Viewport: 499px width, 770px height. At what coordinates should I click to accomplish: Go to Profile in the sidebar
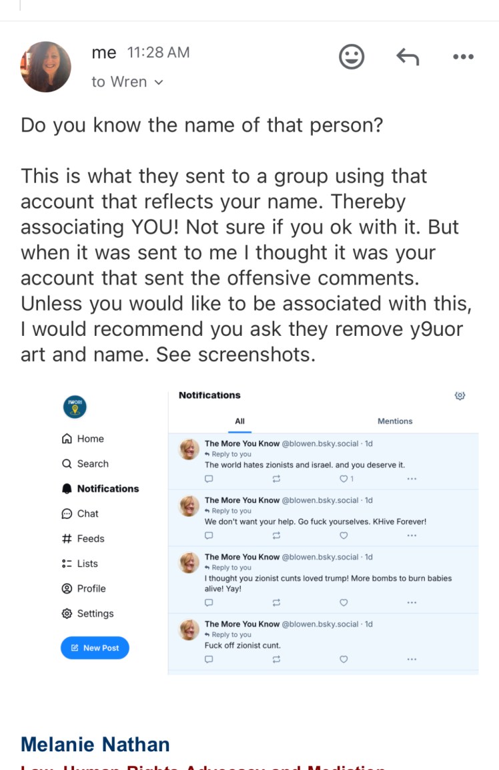84,588
